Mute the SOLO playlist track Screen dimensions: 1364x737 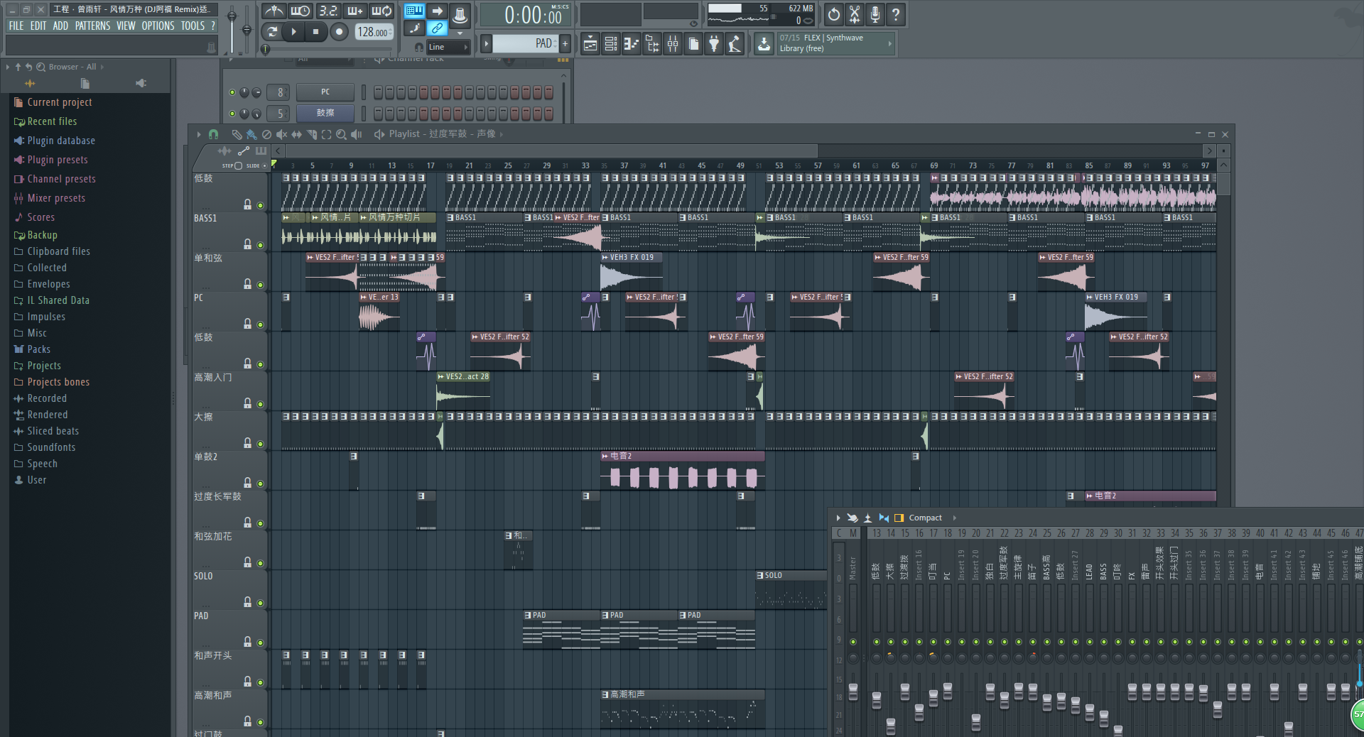tap(260, 603)
